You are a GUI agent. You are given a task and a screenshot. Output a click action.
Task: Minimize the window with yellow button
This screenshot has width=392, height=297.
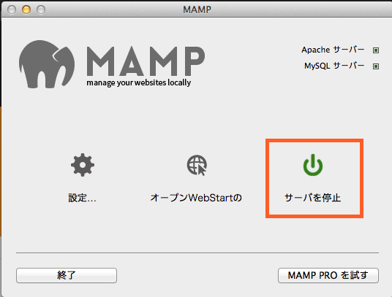tap(26, 9)
